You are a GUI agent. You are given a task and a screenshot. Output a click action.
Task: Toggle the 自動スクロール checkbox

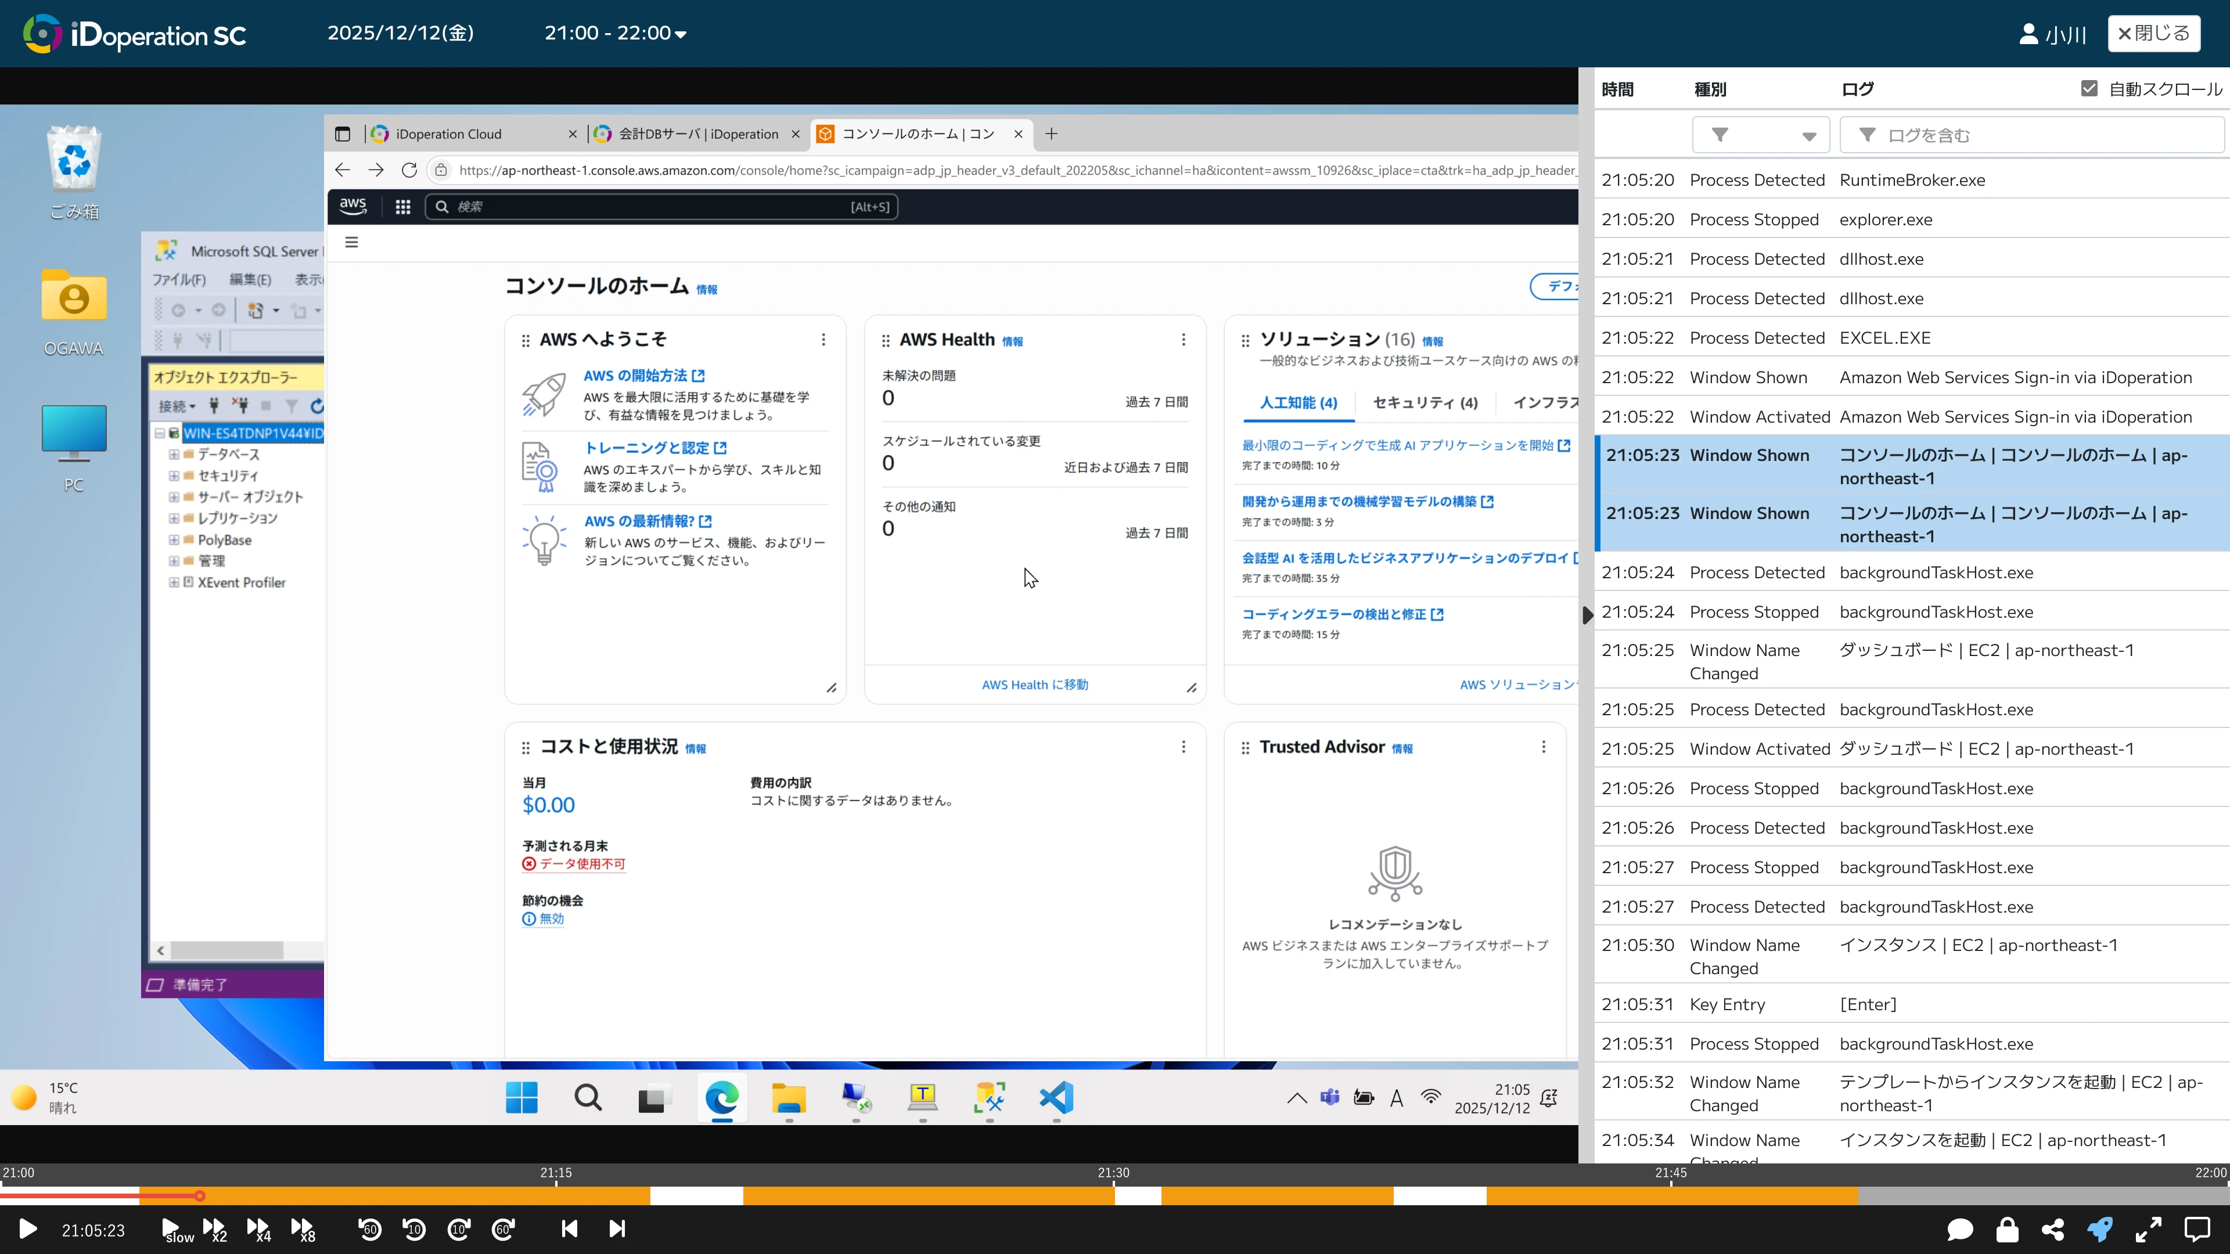(2089, 88)
